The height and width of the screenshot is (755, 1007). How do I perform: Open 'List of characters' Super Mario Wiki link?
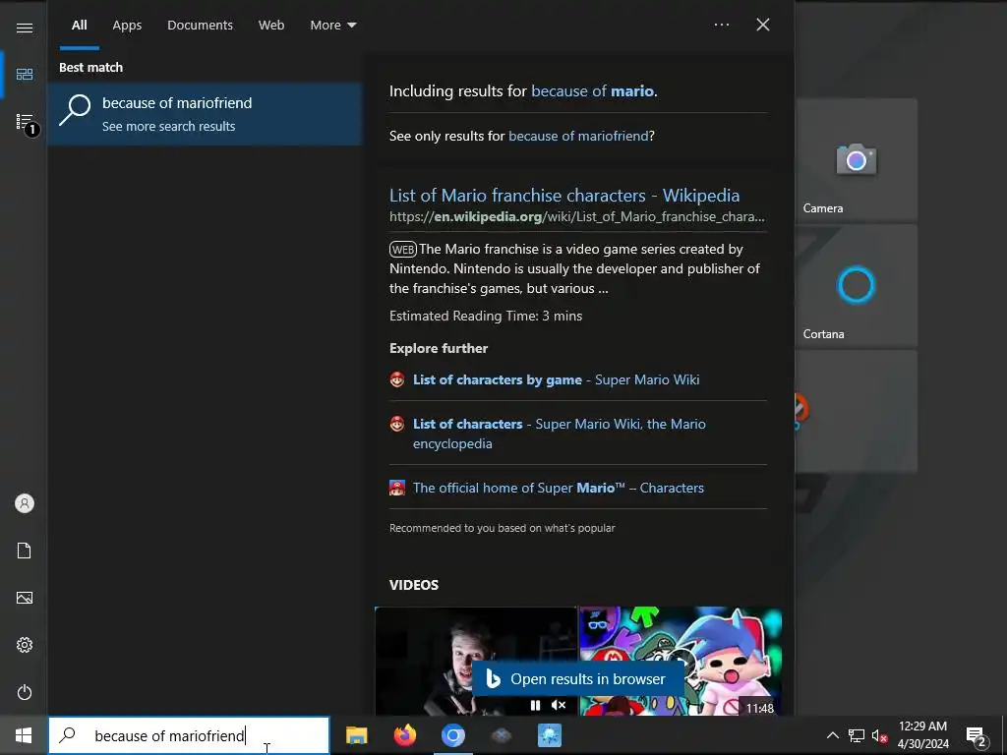pos(559,434)
